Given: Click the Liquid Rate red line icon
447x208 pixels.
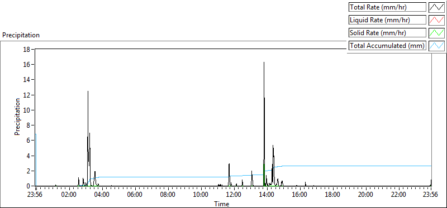Looking at the screenshot, I should [436, 20].
